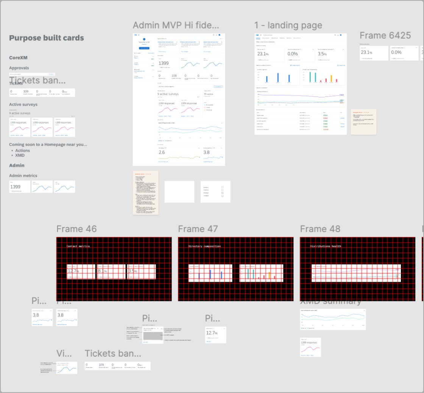Viewport: 424px width, 393px height.
Task: Click the 'Actions' bullet item
Action: [x=22, y=150]
